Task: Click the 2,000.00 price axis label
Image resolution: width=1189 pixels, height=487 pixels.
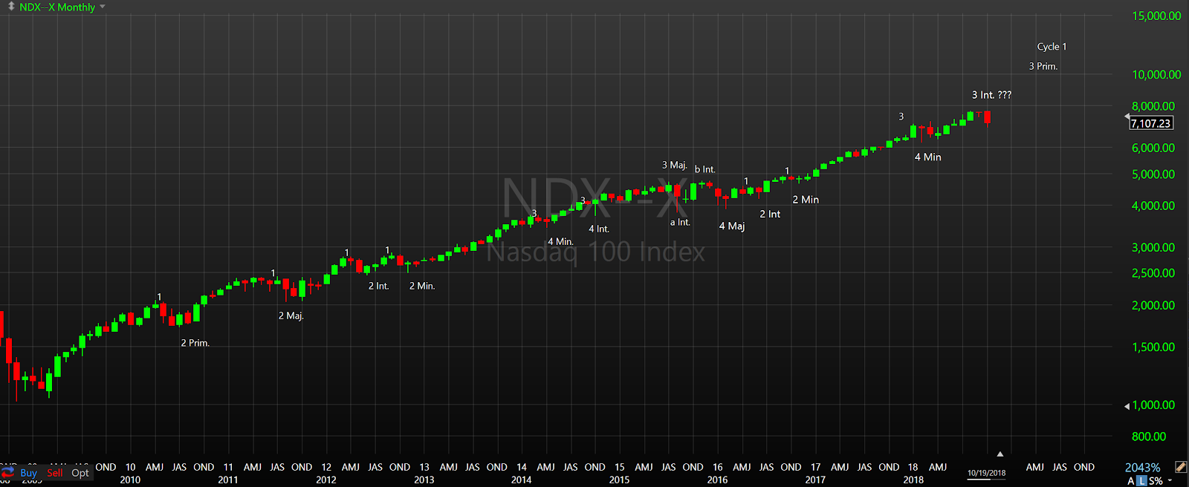Action: (1153, 305)
